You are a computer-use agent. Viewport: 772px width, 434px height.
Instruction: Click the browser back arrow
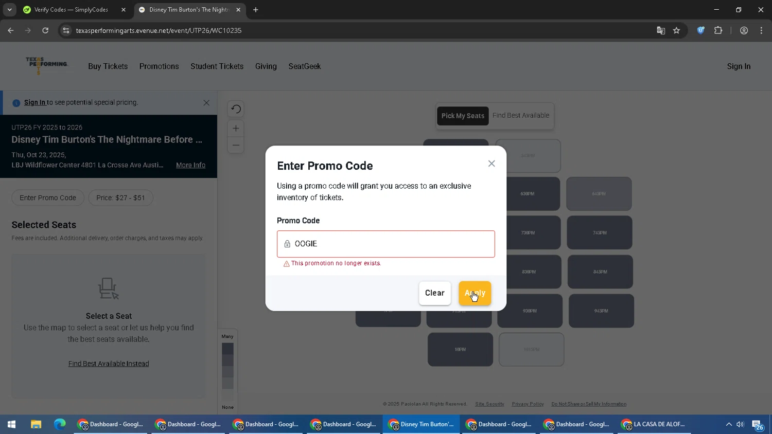click(11, 30)
